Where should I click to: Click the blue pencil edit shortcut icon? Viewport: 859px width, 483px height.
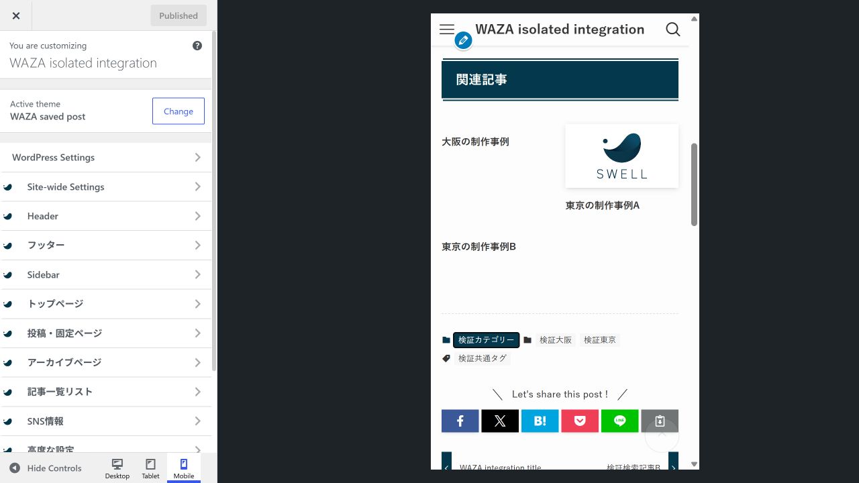[x=463, y=41]
